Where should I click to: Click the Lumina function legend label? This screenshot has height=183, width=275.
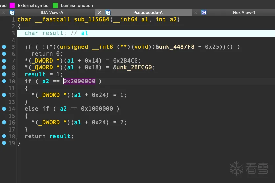coord(77,6)
